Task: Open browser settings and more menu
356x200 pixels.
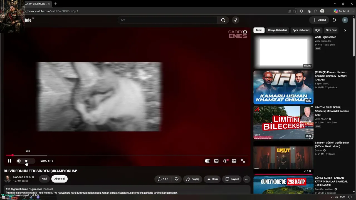Action: 329,11
